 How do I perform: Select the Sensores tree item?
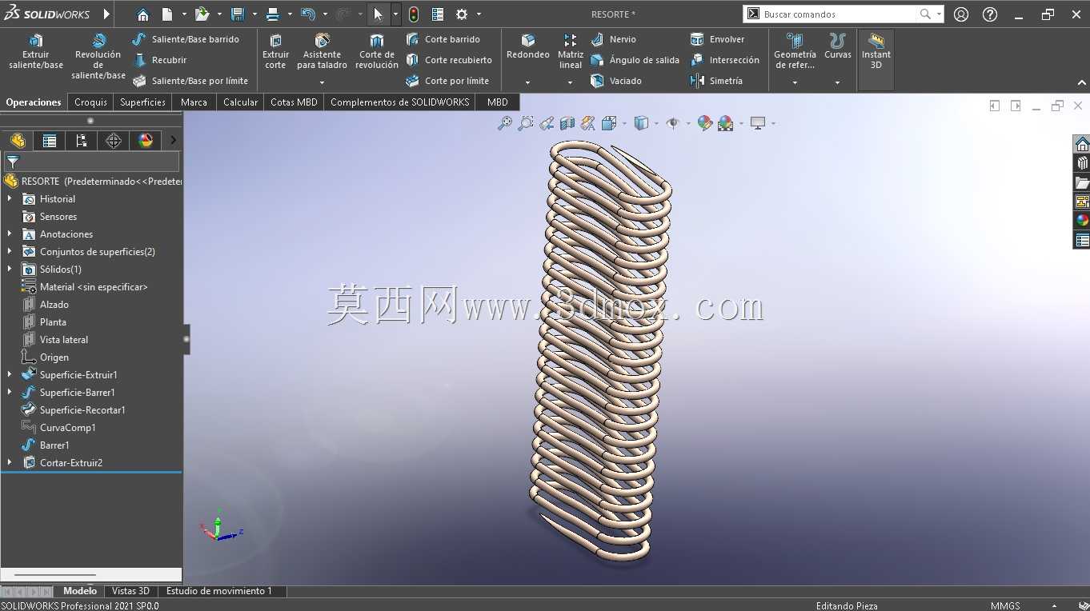[x=58, y=217]
